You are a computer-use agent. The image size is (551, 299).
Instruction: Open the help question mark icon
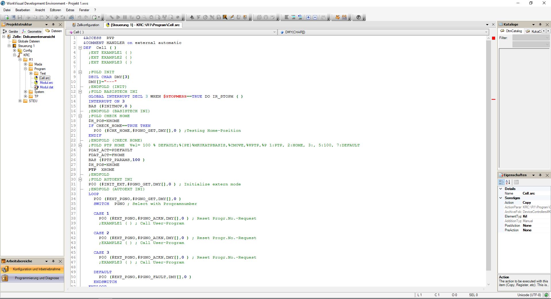[358, 18]
